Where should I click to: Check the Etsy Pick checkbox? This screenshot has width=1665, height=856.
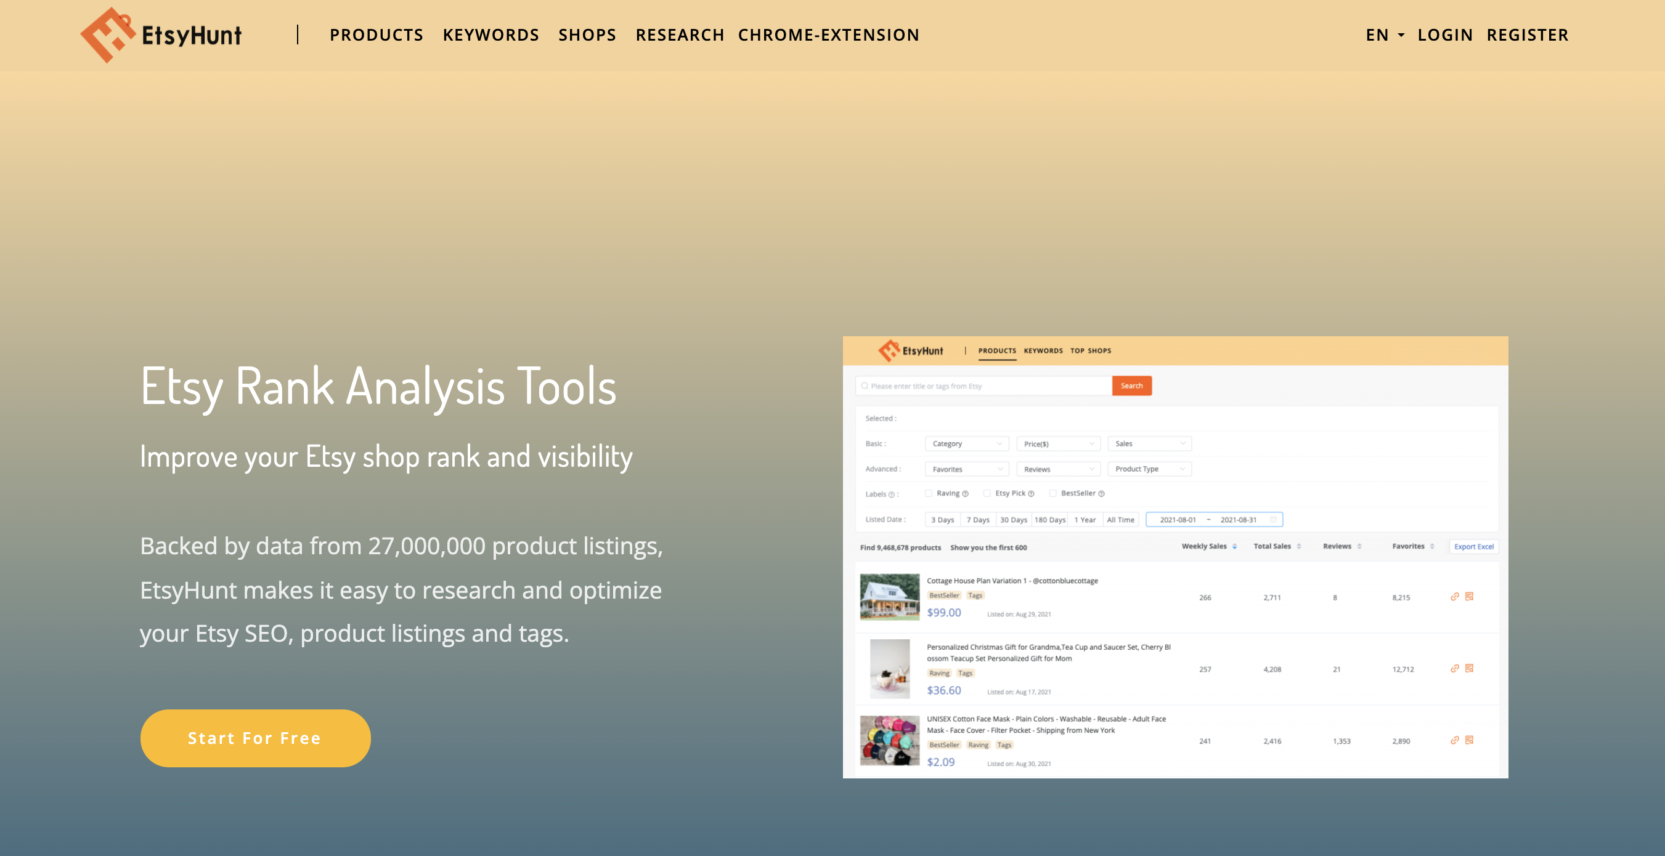pyautogui.click(x=987, y=493)
